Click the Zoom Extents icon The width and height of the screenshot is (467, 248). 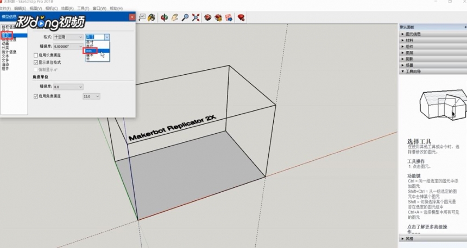[x=195, y=17]
